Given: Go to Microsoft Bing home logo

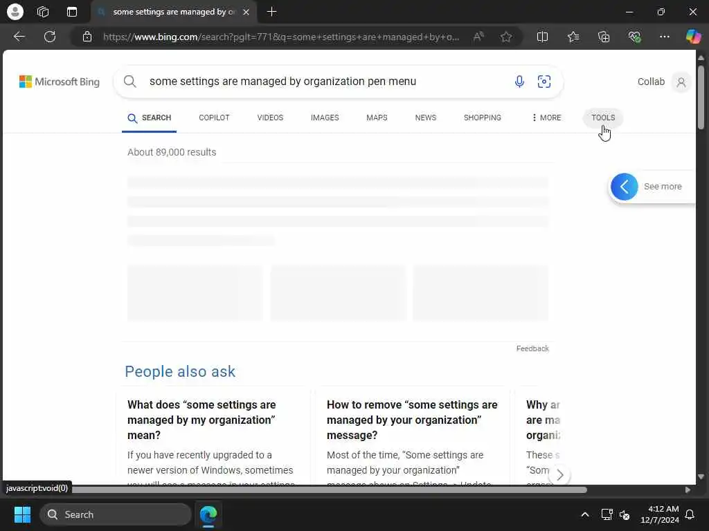Looking at the screenshot, I should 60,82.
